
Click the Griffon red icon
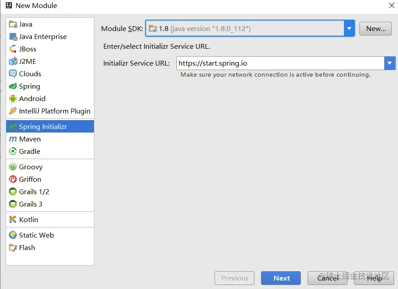tap(13, 179)
